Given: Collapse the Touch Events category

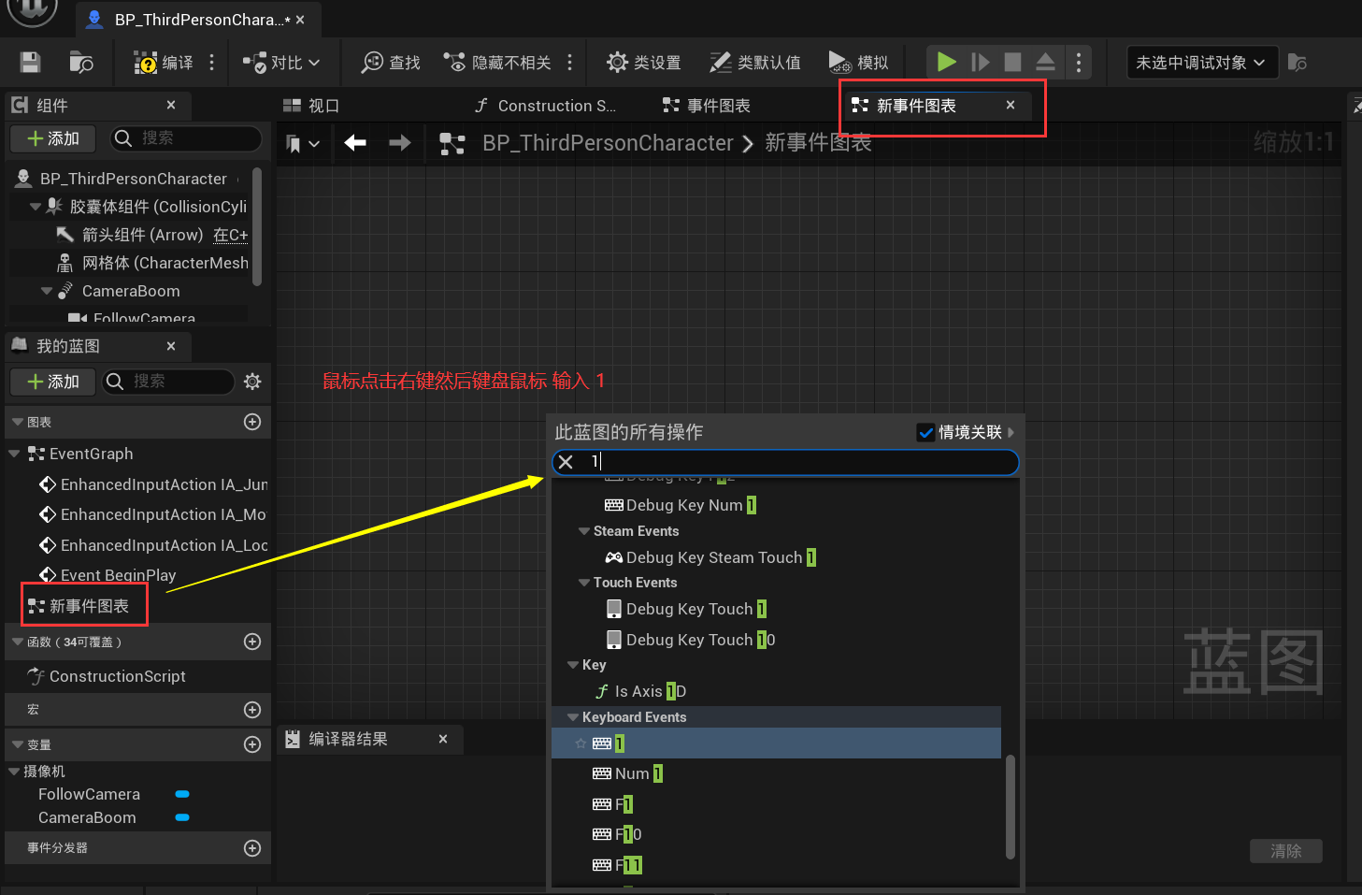Looking at the screenshot, I should coord(584,583).
